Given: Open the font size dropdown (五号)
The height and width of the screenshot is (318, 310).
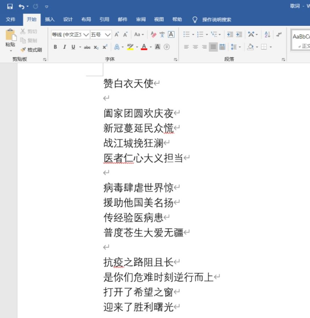Looking at the screenshot, I should pos(108,35).
